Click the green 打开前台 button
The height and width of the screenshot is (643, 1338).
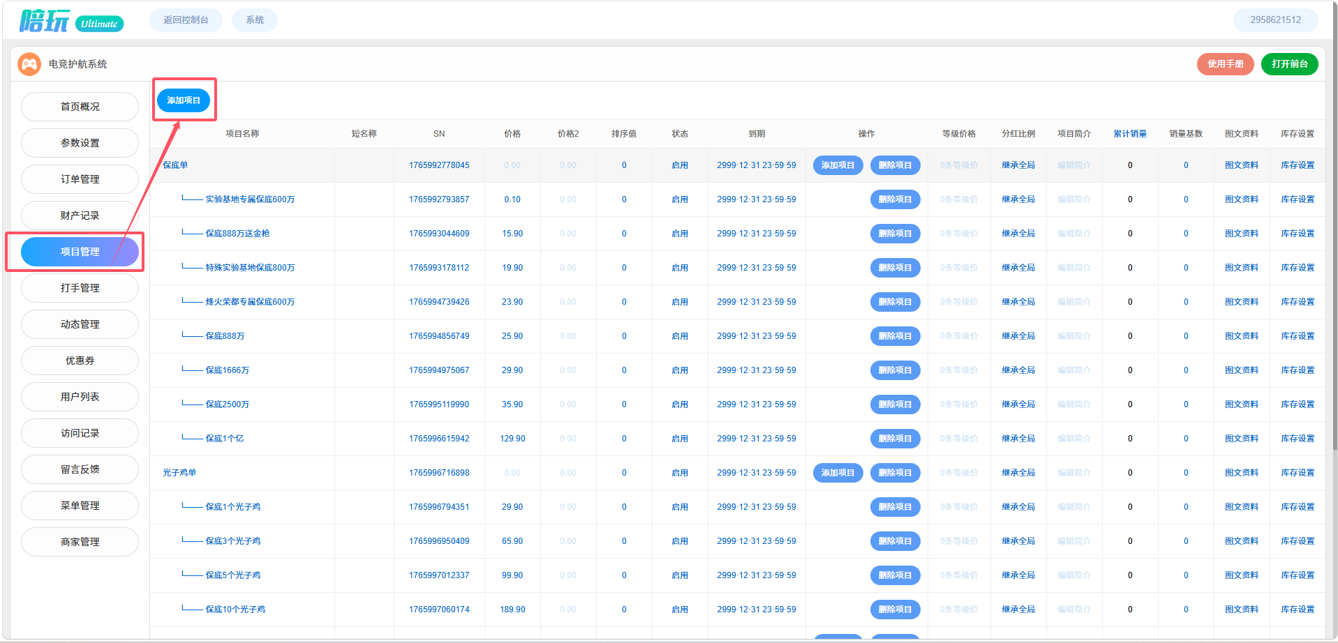(x=1289, y=64)
